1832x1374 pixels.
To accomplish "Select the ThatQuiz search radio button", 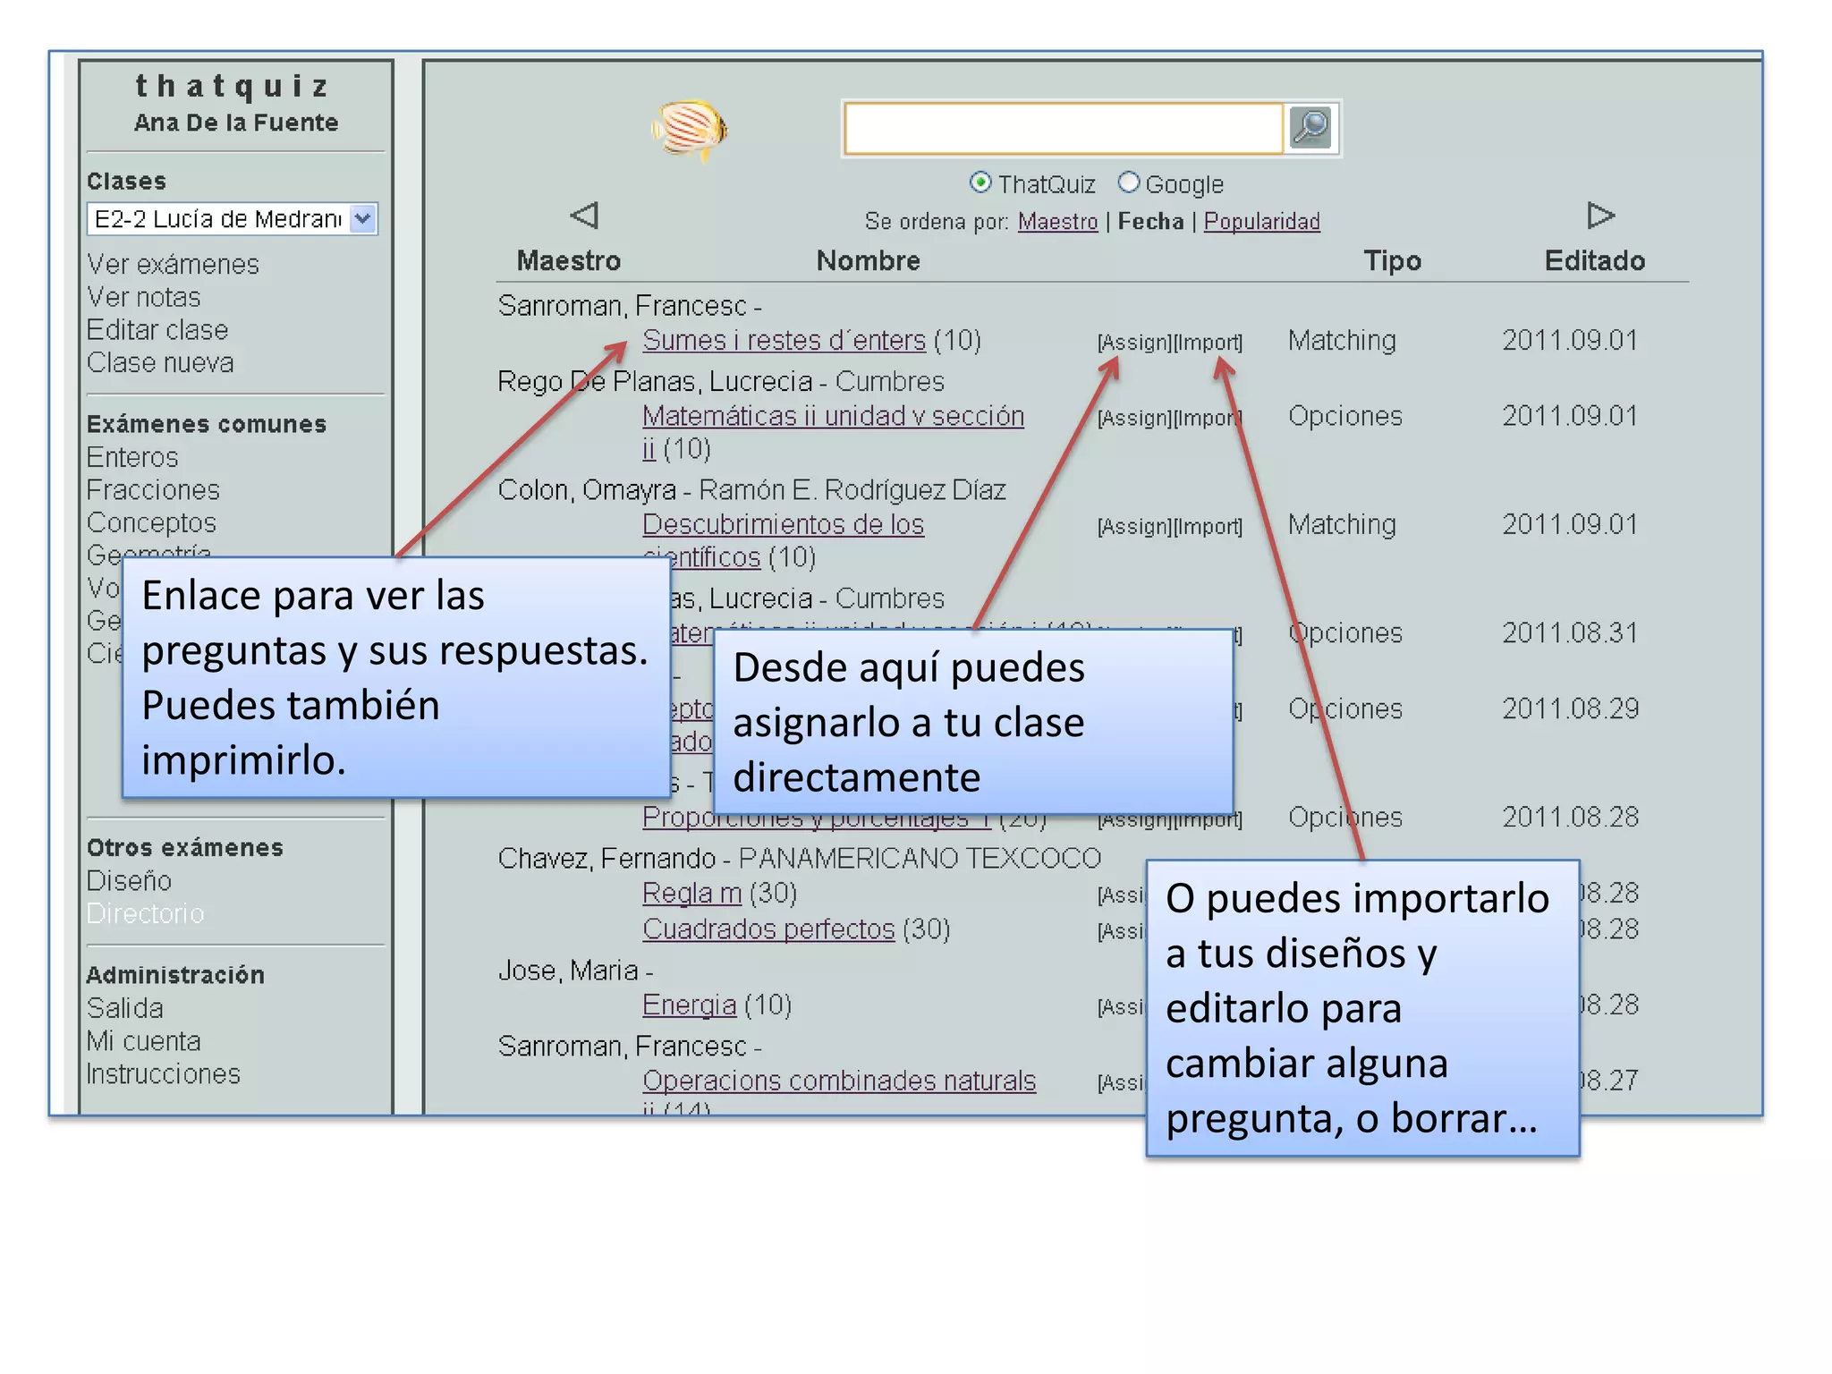I will coord(980,182).
